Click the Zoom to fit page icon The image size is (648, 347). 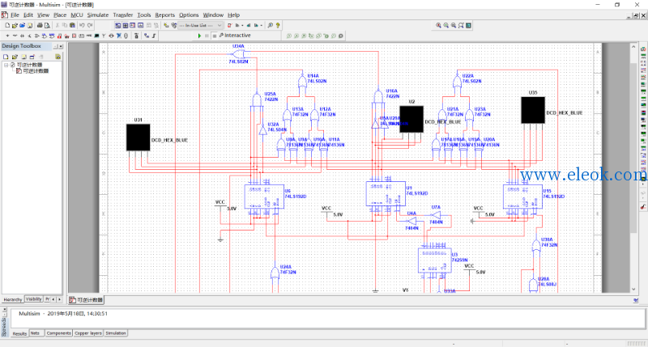click(x=461, y=25)
